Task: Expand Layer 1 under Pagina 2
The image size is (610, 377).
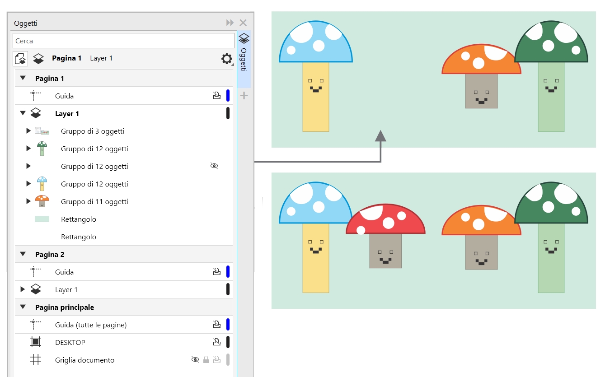Action: (x=23, y=289)
